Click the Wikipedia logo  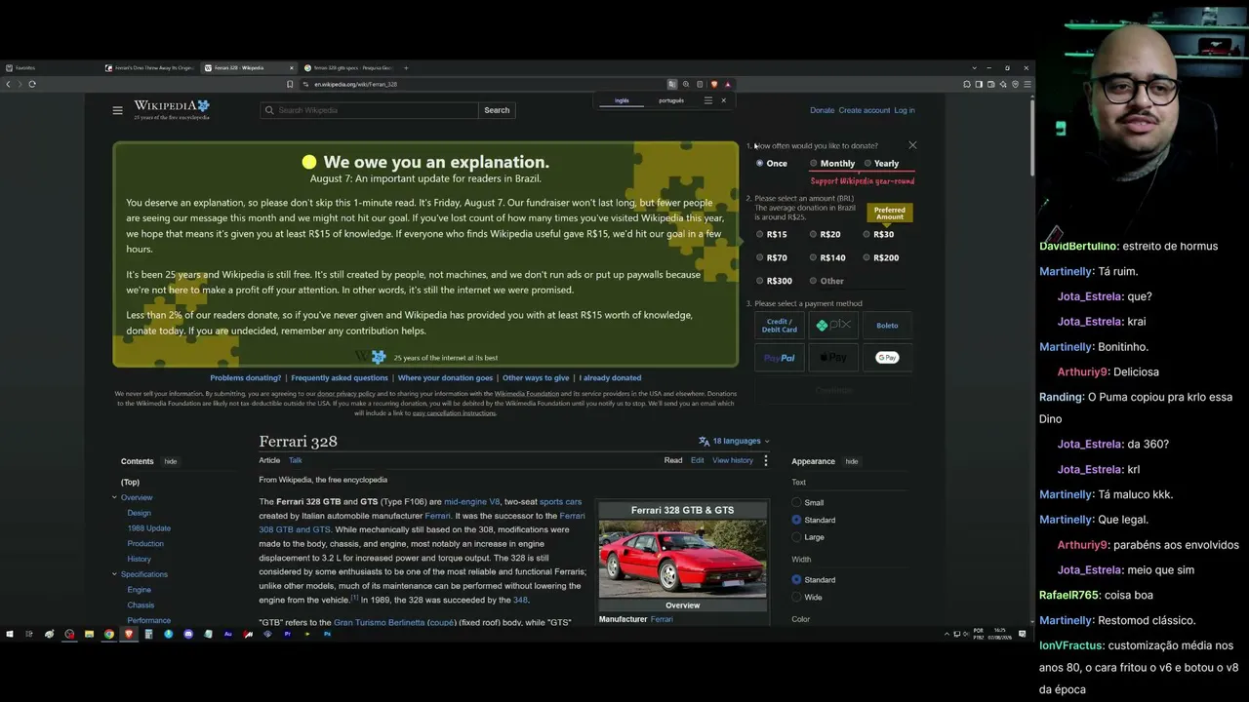tap(172, 109)
